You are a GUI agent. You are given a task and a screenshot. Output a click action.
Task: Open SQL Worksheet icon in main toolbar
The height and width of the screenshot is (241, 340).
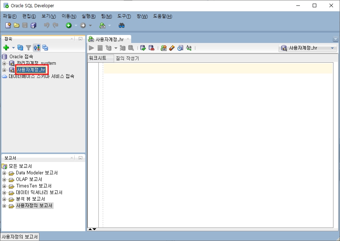102,25
